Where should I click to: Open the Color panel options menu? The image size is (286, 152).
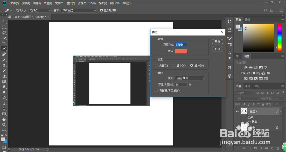pyautogui.click(x=283, y=19)
